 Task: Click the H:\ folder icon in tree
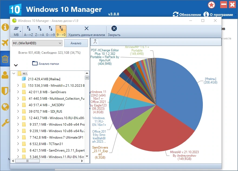tap(19, 73)
